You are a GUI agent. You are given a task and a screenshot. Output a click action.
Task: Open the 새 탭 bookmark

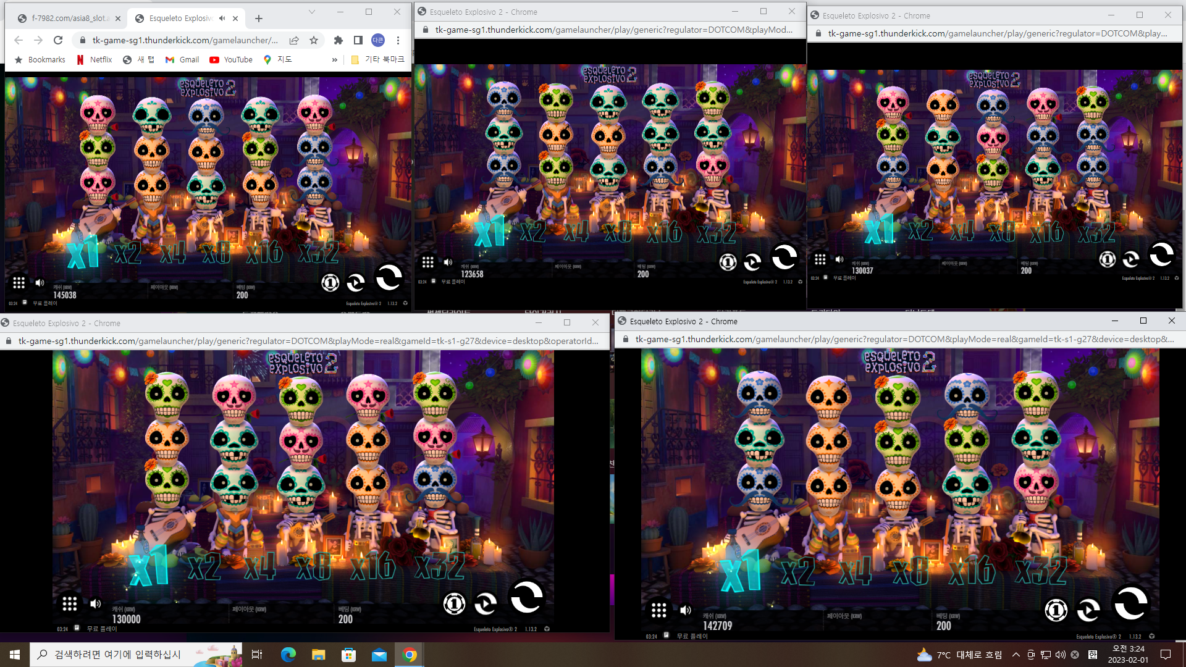point(139,60)
